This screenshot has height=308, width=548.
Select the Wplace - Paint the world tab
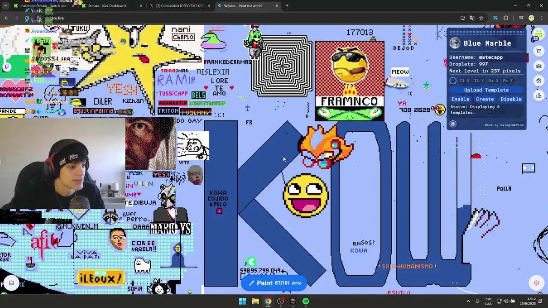click(x=247, y=6)
